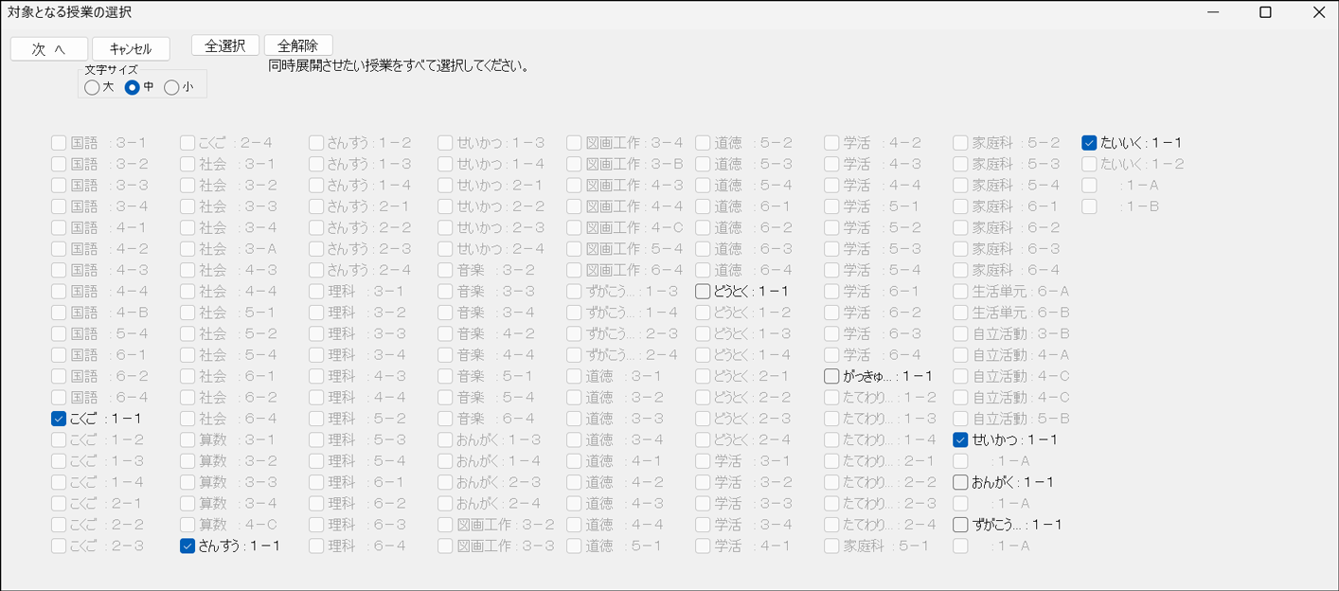This screenshot has width=1339, height=591.
Task: Uncheck the さんすう：1－1 checkbox
Action: (x=187, y=546)
